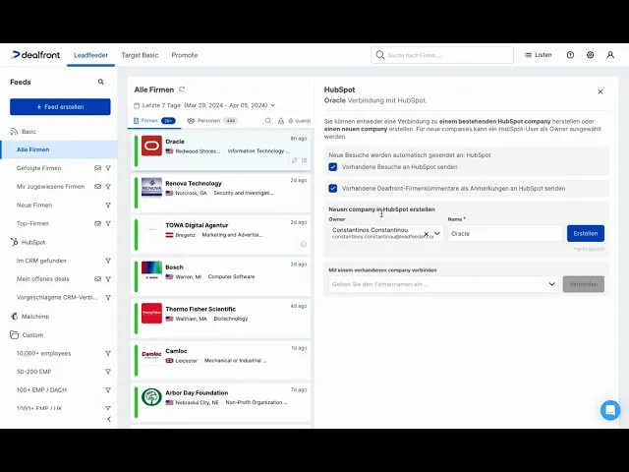Collapse the HubSpot feed group
The height and width of the screenshot is (472, 629).
[x=28, y=242]
